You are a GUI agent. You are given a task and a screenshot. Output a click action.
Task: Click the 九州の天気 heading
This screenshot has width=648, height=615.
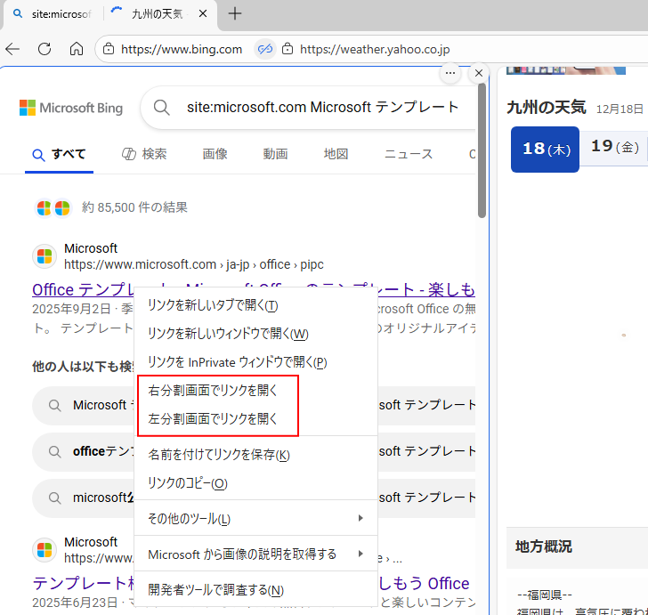[547, 108]
